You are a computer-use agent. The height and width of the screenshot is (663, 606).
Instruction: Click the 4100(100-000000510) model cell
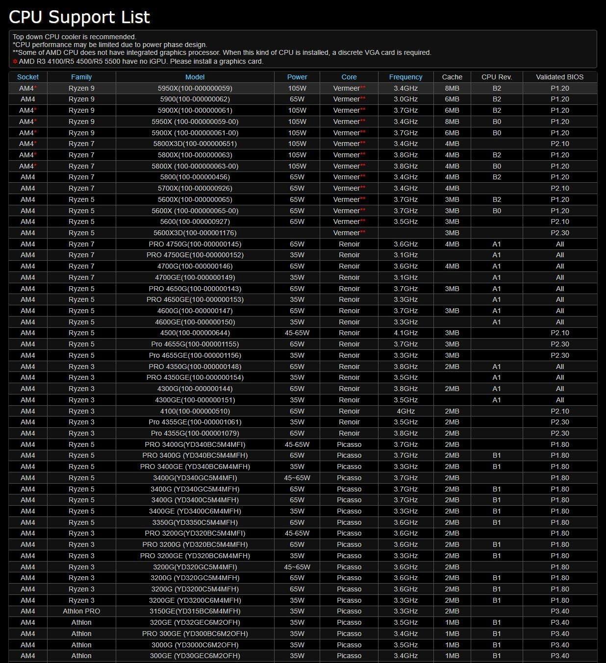pyautogui.click(x=195, y=411)
